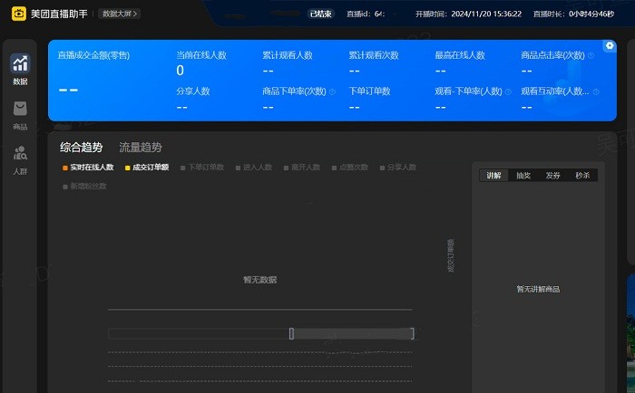Enable the 离开人数 legend series
The image size is (635, 393).
click(x=302, y=168)
